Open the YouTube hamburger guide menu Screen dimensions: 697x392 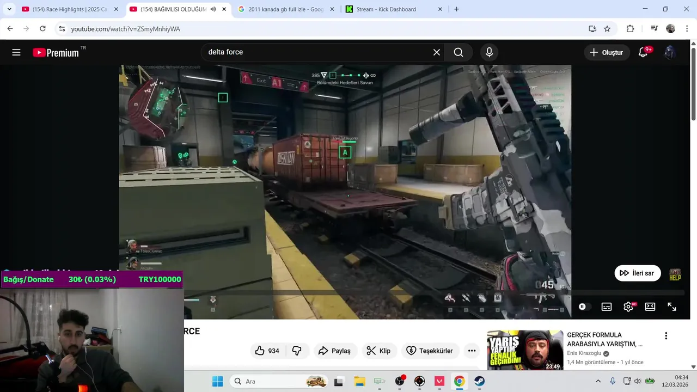[16, 52]
